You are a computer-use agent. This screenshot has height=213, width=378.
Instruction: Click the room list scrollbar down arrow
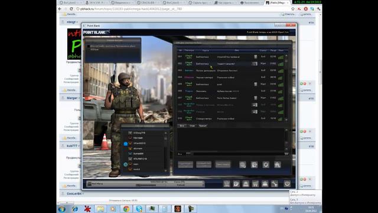click(x=286, y=120)
